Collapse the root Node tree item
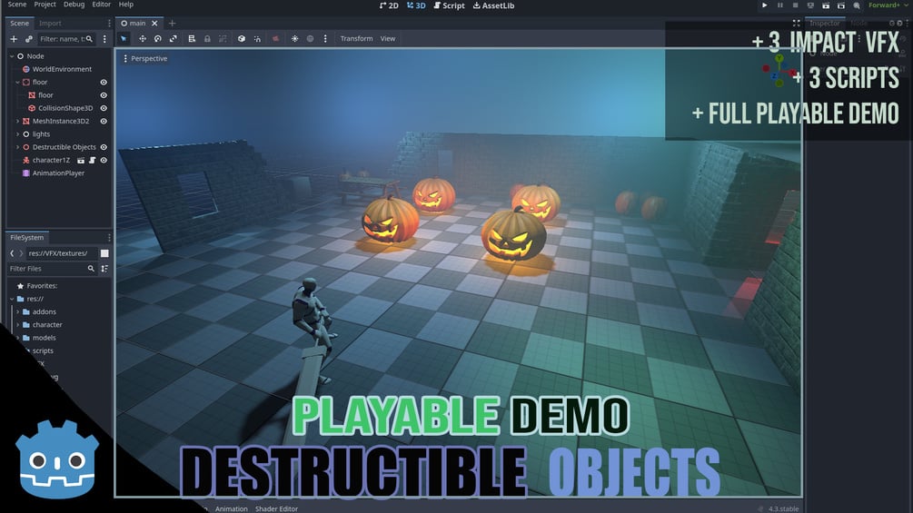913x513 pixels. click(12, 55)
